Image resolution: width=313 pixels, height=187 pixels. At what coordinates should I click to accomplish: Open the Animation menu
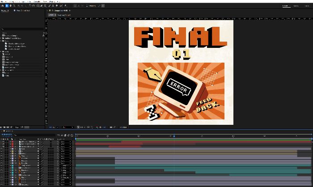37,1
